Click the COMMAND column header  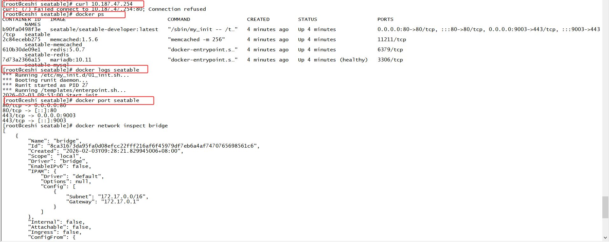coord(179,19)
